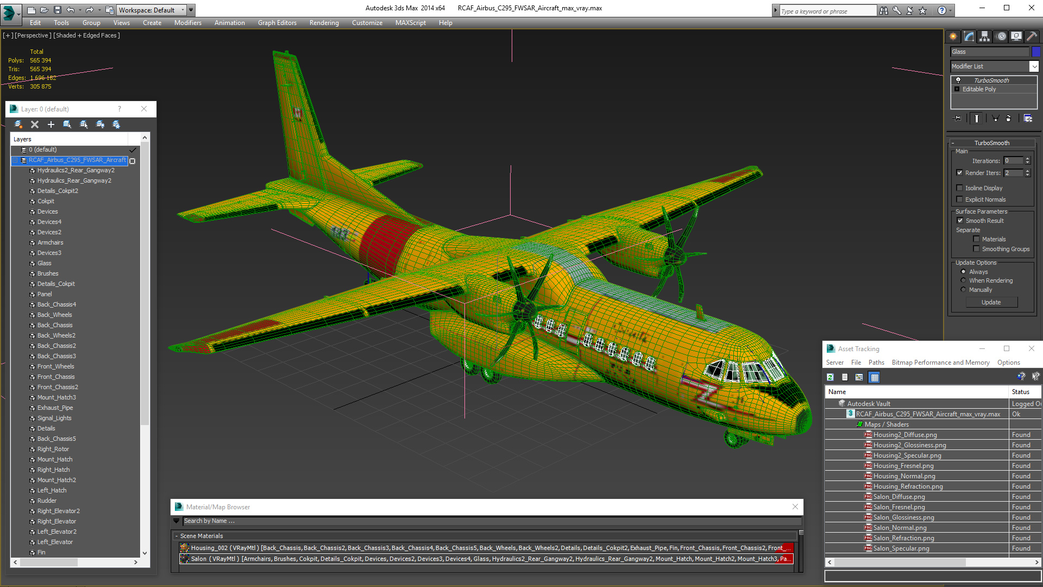Open the Display command panel tab
The image size is (1043, 587).
1016,36
